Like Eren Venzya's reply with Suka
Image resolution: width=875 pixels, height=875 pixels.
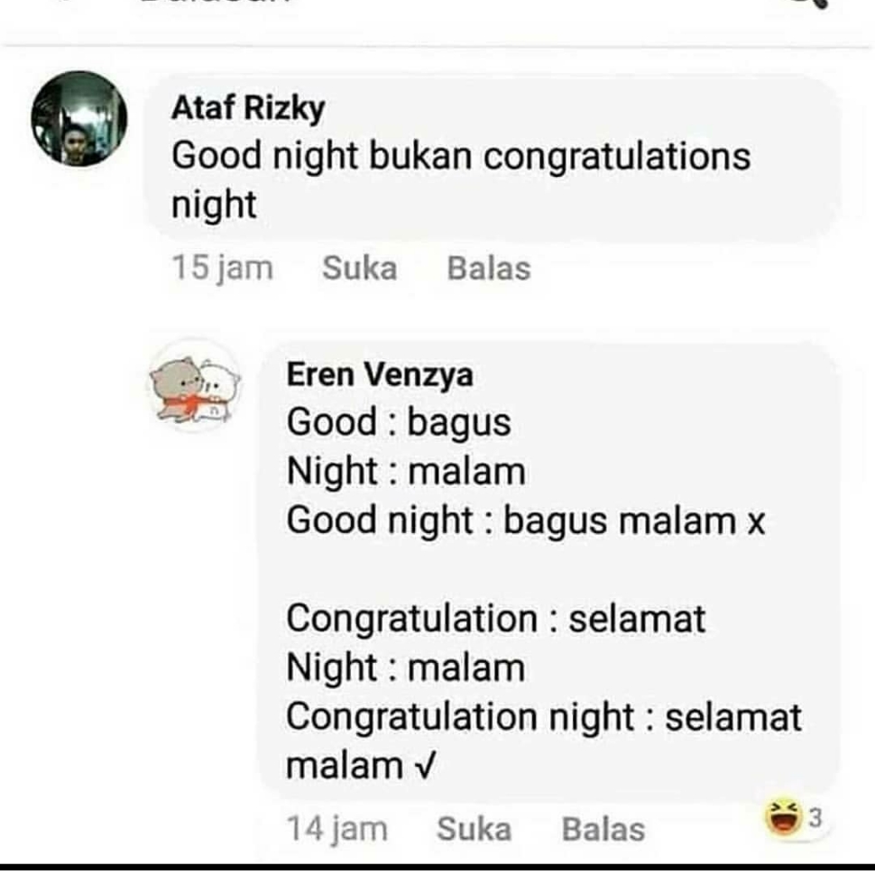pyautogui.click(x=474, y=829)
